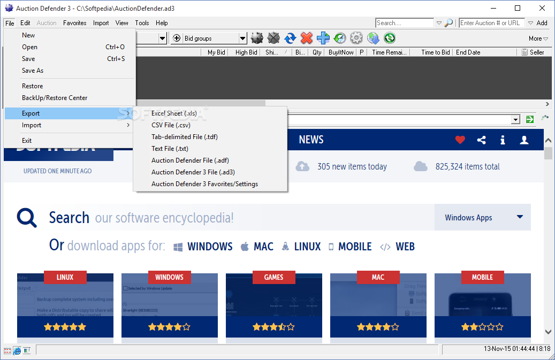Expand the More toolbar options

538,39
